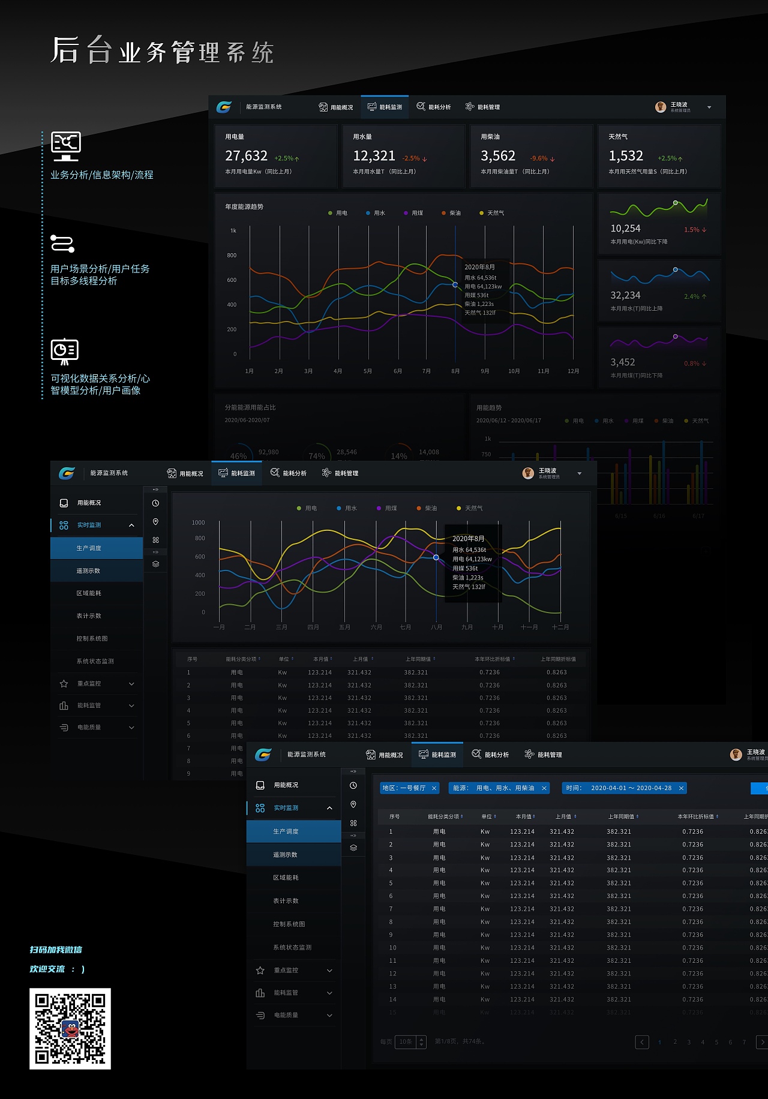The image size is (768, 1099).
Task: Toggle 用电 legend in middle window chart
Action: [x=307, y=508]
